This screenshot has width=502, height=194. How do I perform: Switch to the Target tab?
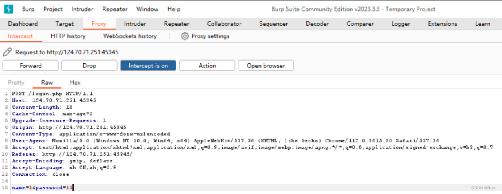point(64,24)
